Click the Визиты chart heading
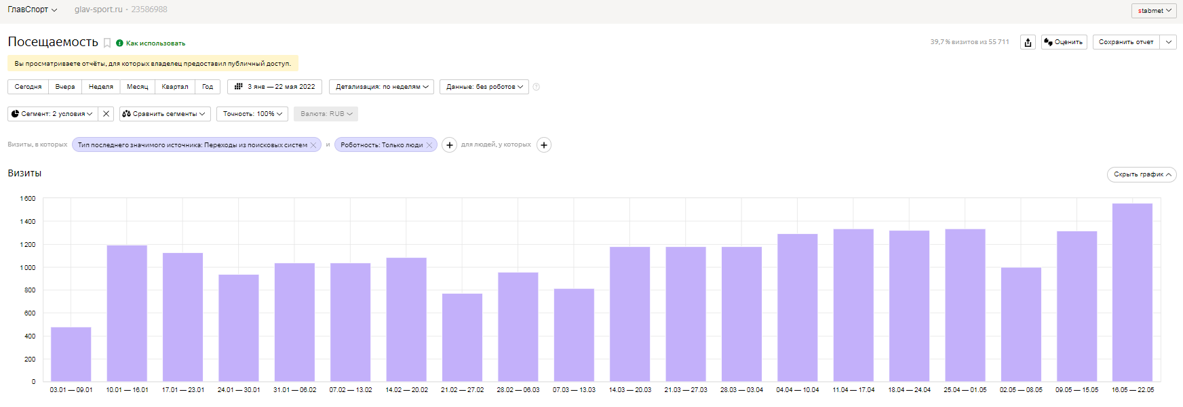Image resolution: width=1183 pixels, height=407 pixels. pyautogui.click(x=24, y=173)
